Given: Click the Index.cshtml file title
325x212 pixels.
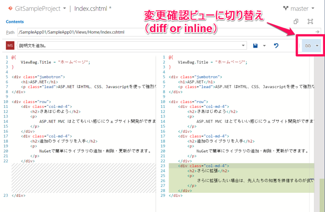Looking at the screenshot, I should [x=91, y=9].
